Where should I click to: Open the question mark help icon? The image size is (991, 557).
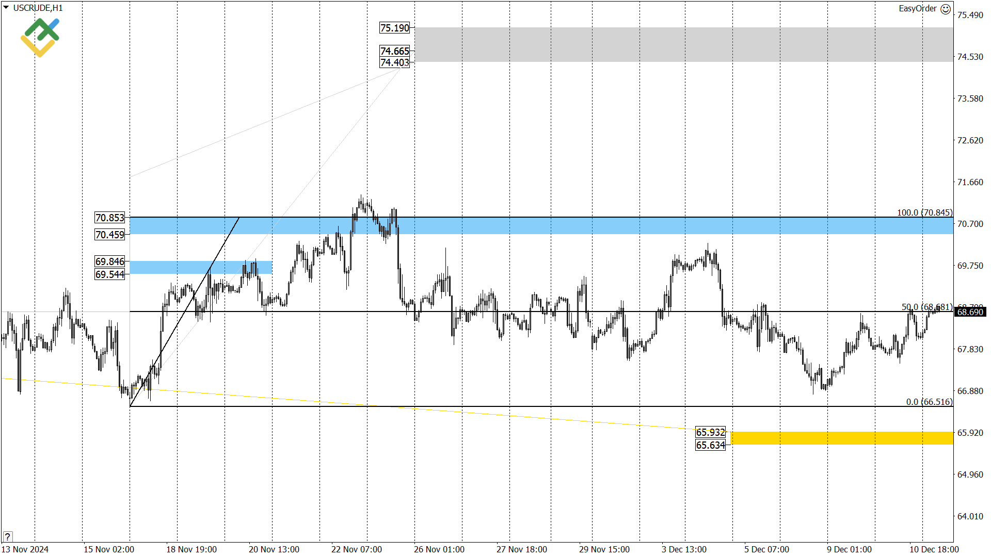pyautogui.click(x=7, y=536)
